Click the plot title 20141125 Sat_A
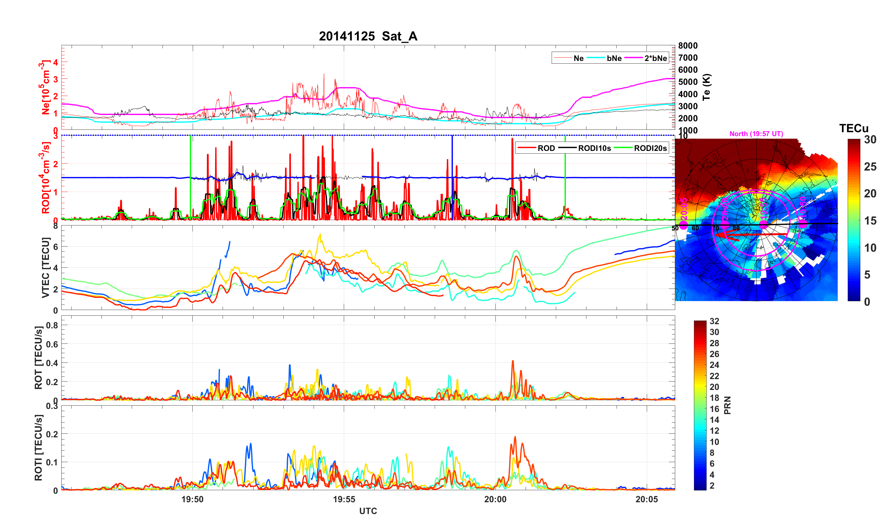The image size is (877, 530). coord(368,36)
